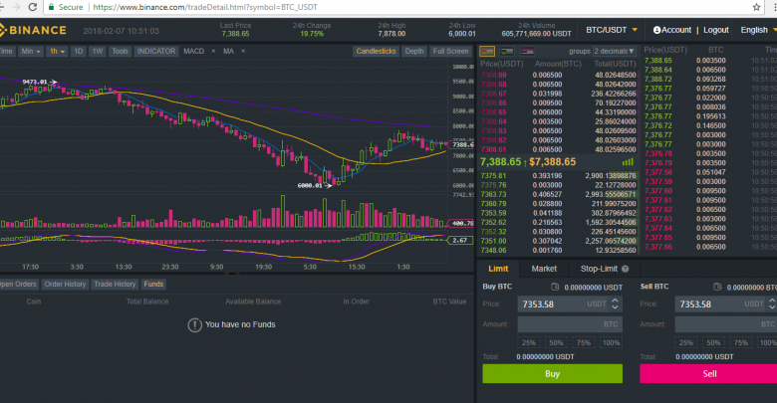Show combined buy and sell order book view
777x403 pixels.
coord(486,50)
